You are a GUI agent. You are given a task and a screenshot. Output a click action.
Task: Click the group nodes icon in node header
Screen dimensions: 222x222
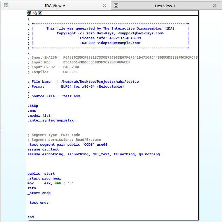coord(40,13)
